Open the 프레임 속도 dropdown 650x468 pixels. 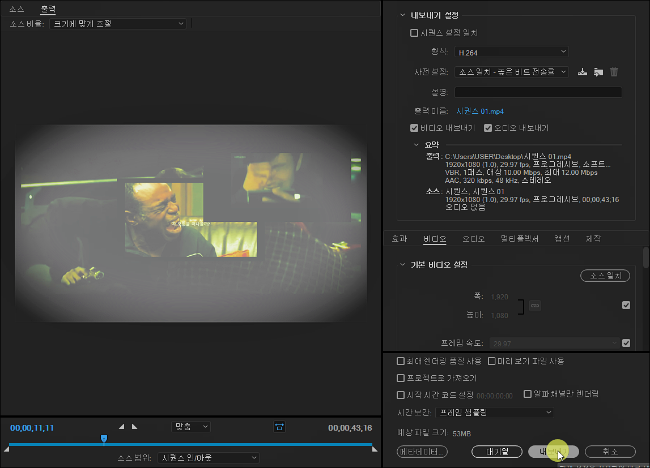[x=554, y=344]
